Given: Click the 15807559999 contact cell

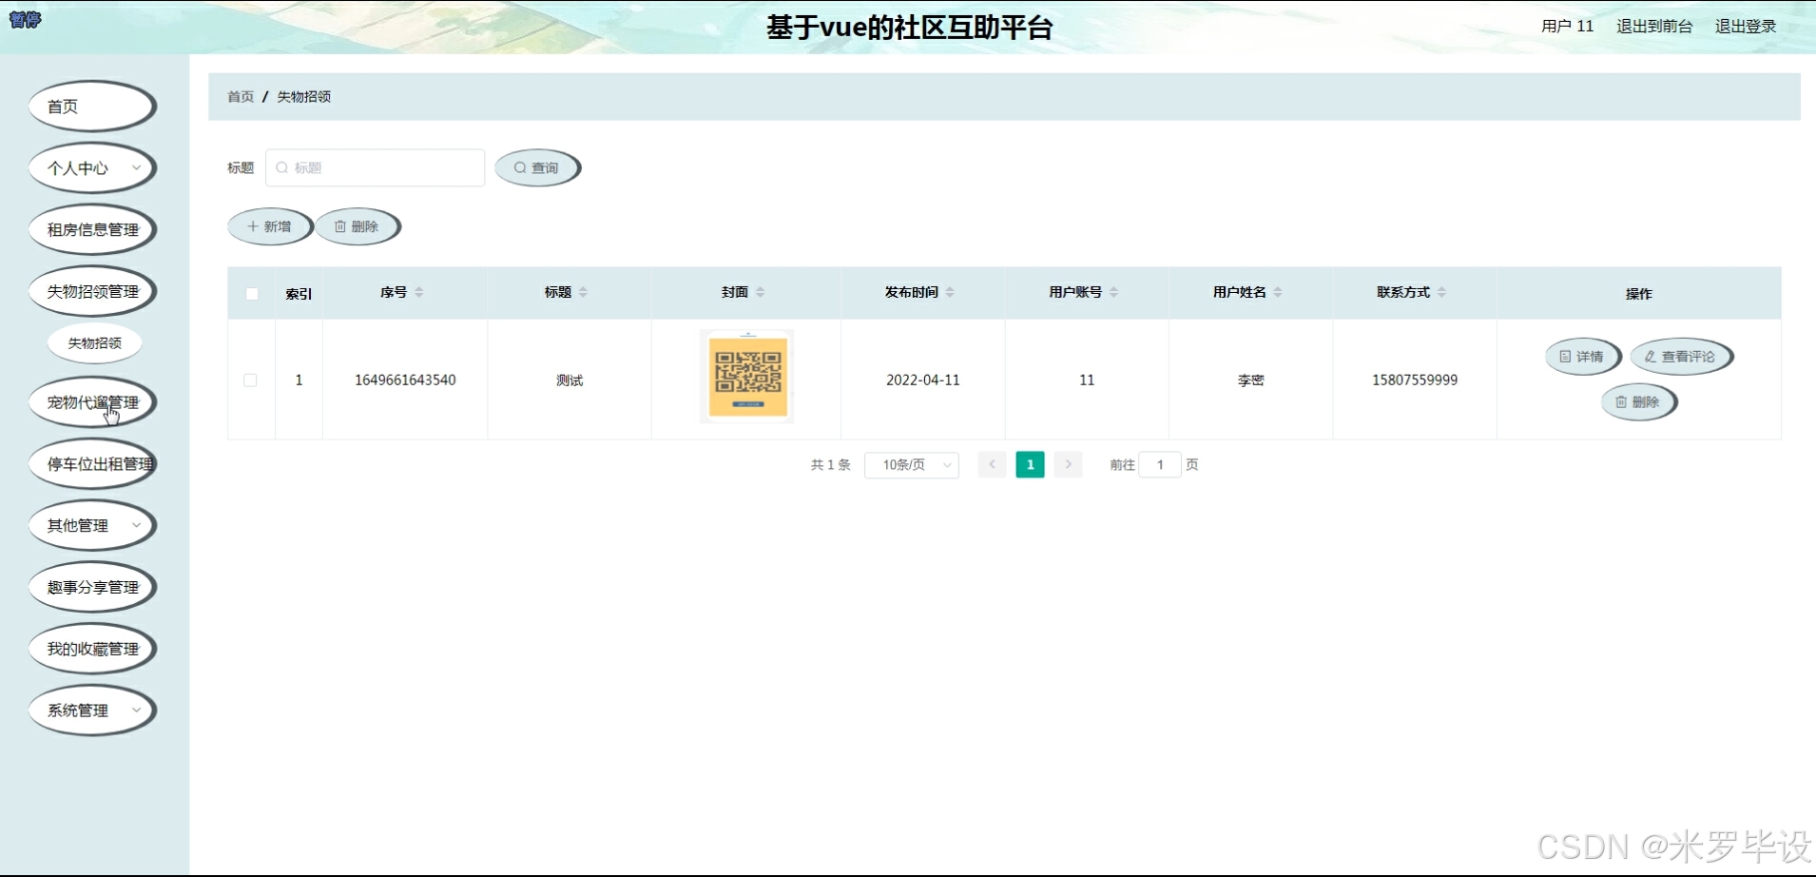Looking at the screenshot, I should 1415,380.
